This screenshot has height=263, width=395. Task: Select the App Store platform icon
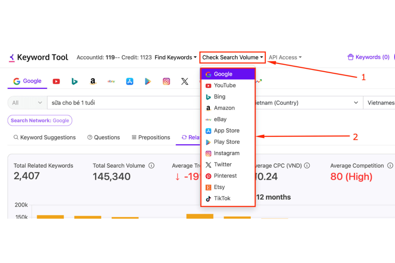[130, 81]
